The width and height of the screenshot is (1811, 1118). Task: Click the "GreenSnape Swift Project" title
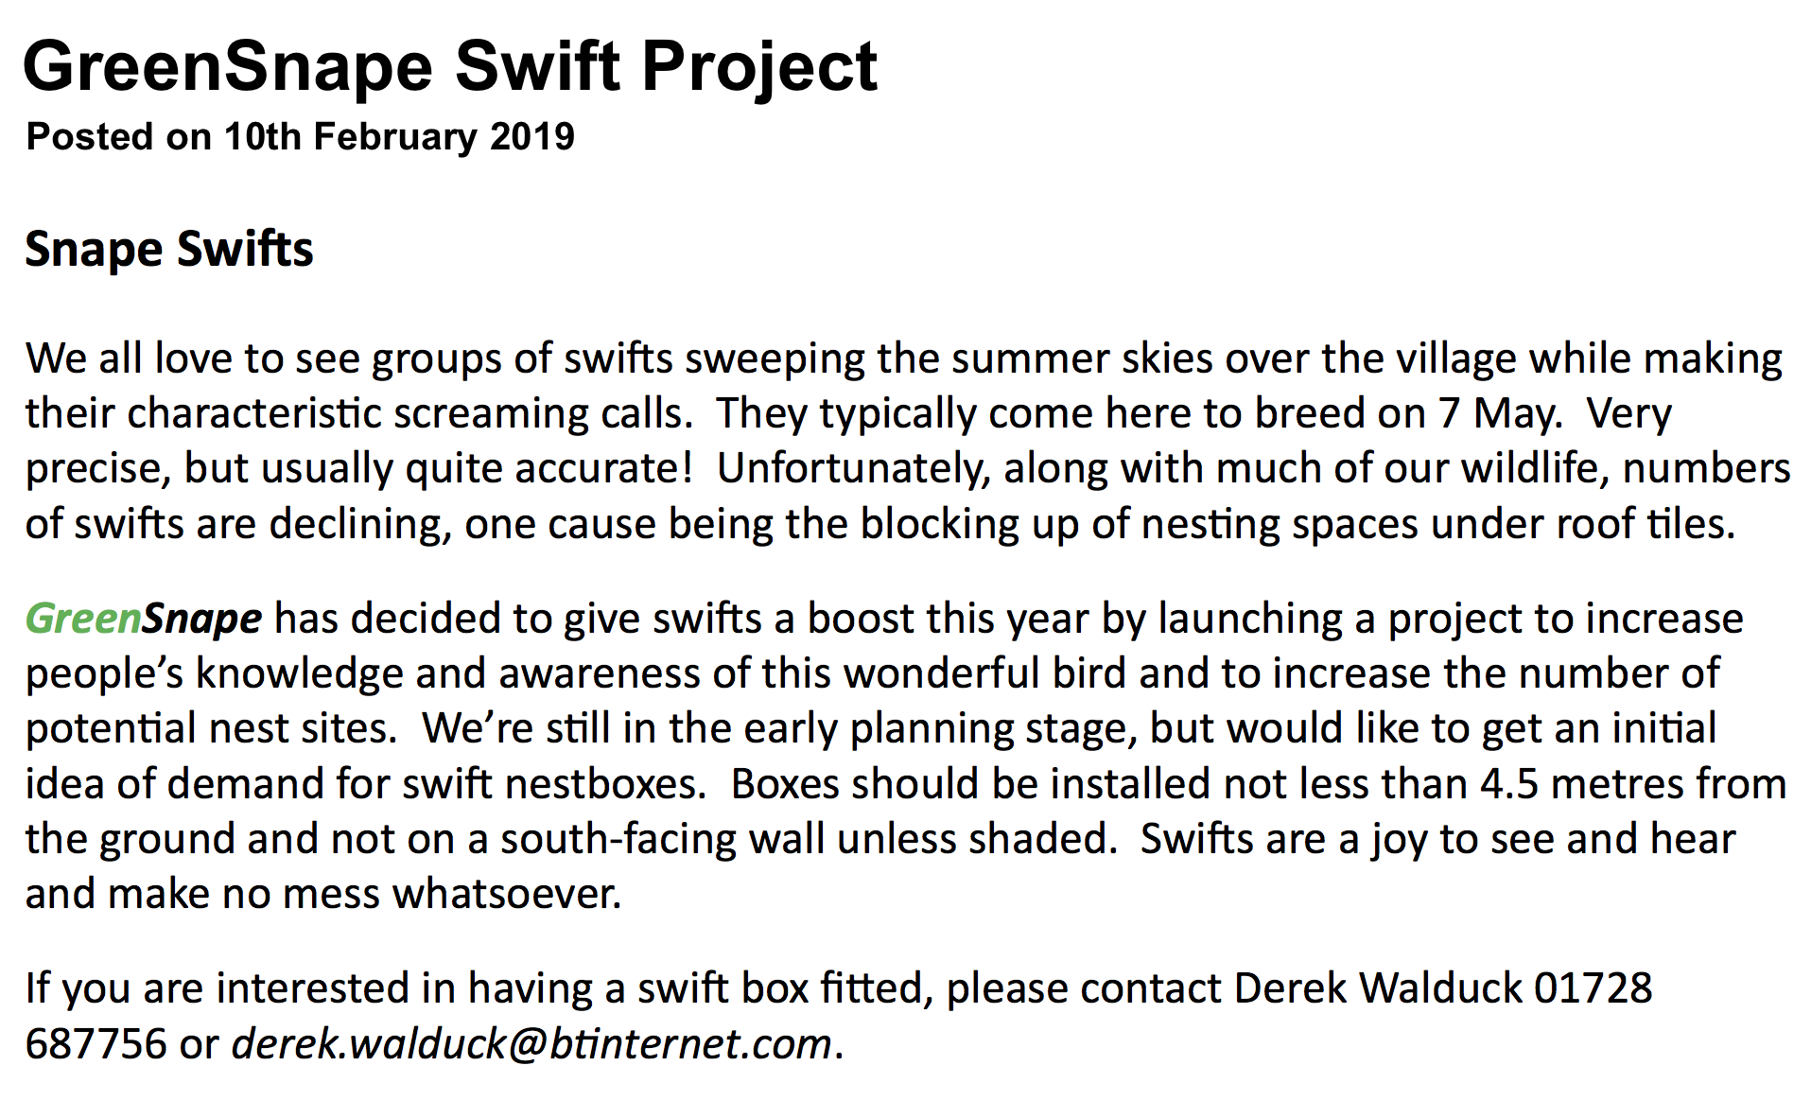(x=450, y=66)
